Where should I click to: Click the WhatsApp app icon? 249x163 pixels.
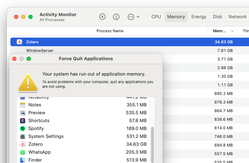tap(23, 152)
